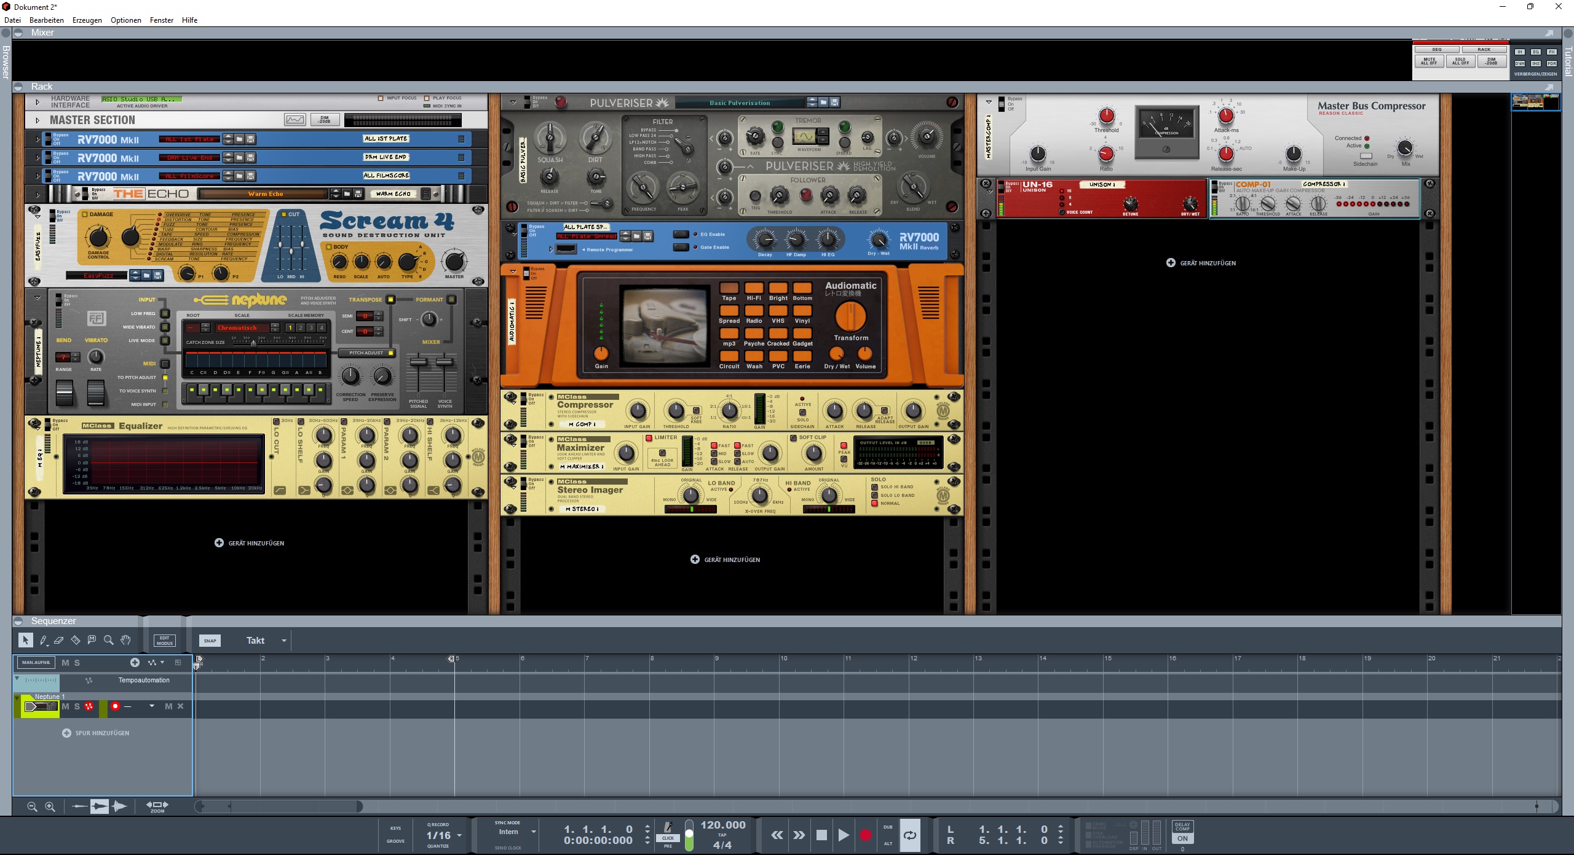This screenshot has width=1574, height=855.
Task: Toggle the SOFT CLIP switch on MClass Maximizer
Action: 793,438
